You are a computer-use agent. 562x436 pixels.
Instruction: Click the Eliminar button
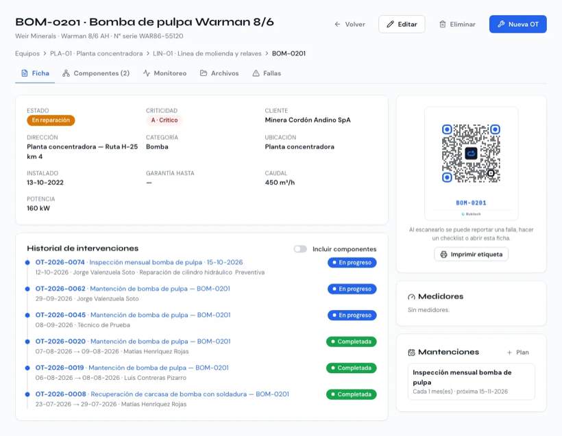pos(457,25)
